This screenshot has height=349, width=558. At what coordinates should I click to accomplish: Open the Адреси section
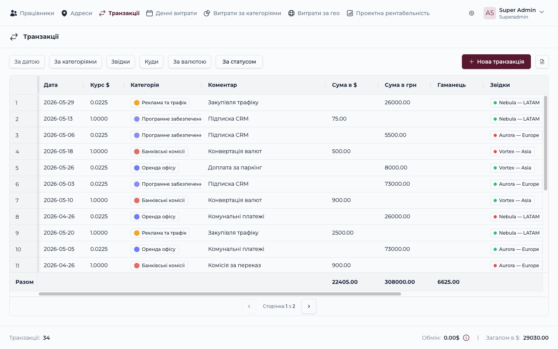(77, 13)
